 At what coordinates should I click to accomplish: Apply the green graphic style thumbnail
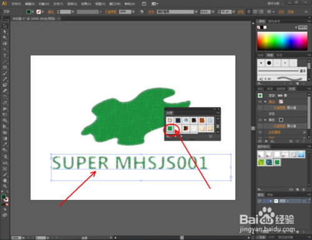tap(277, 162)
